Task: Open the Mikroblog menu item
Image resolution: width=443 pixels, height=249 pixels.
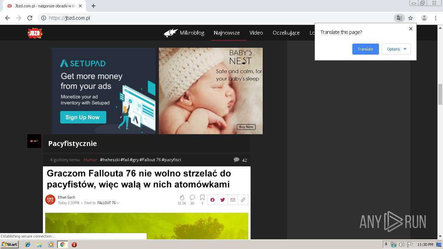Action: (192, 33)
